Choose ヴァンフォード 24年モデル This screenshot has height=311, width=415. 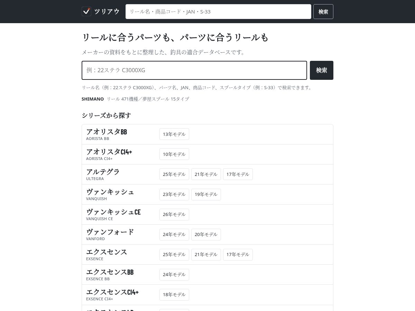click(x=174, y=234)
